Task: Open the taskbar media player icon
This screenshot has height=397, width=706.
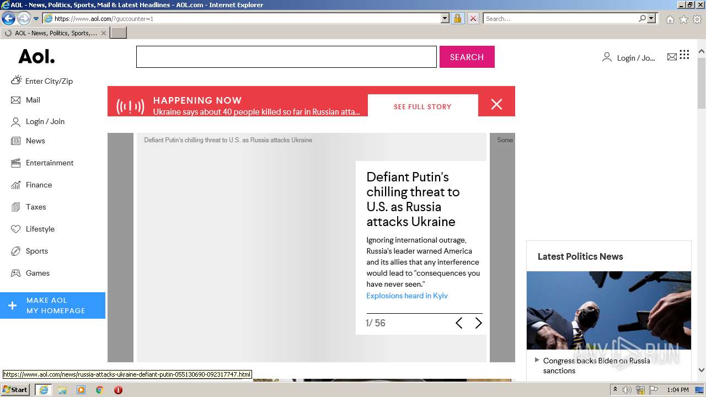Action: click(81, 390)
